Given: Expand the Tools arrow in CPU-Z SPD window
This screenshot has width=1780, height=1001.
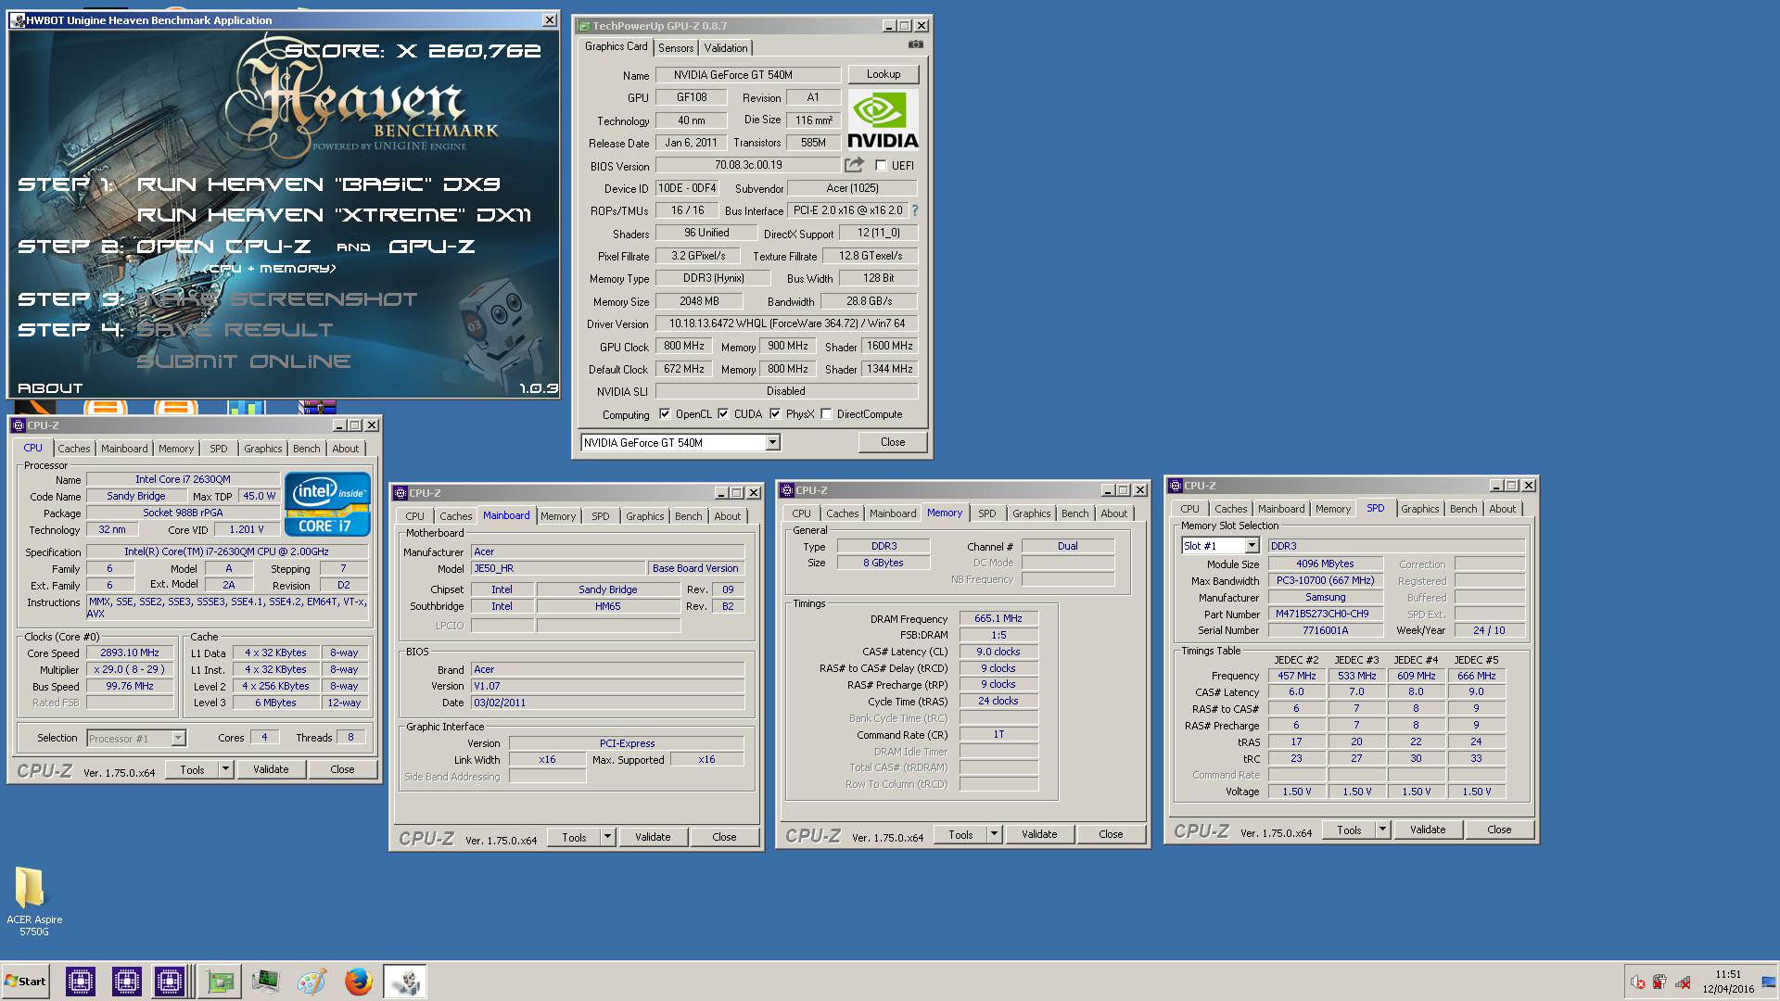Looking at the screenshot, I should pyautogui.click(x=1382, y=830).
